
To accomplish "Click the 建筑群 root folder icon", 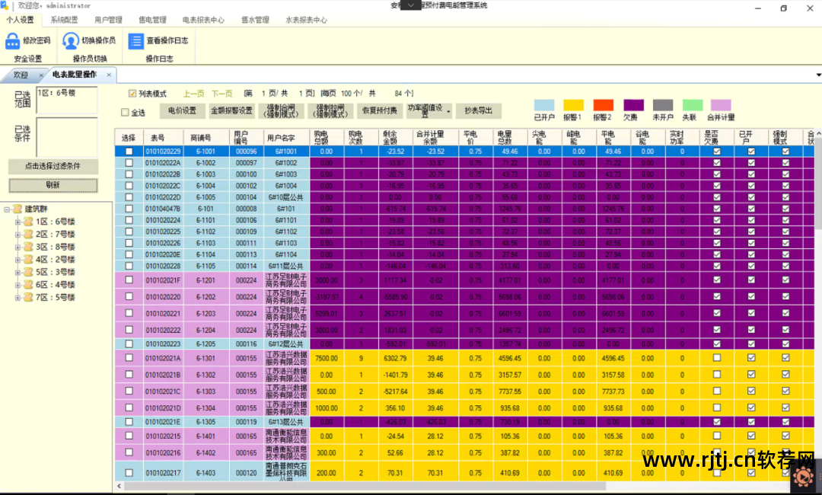I will pos(18,209).
